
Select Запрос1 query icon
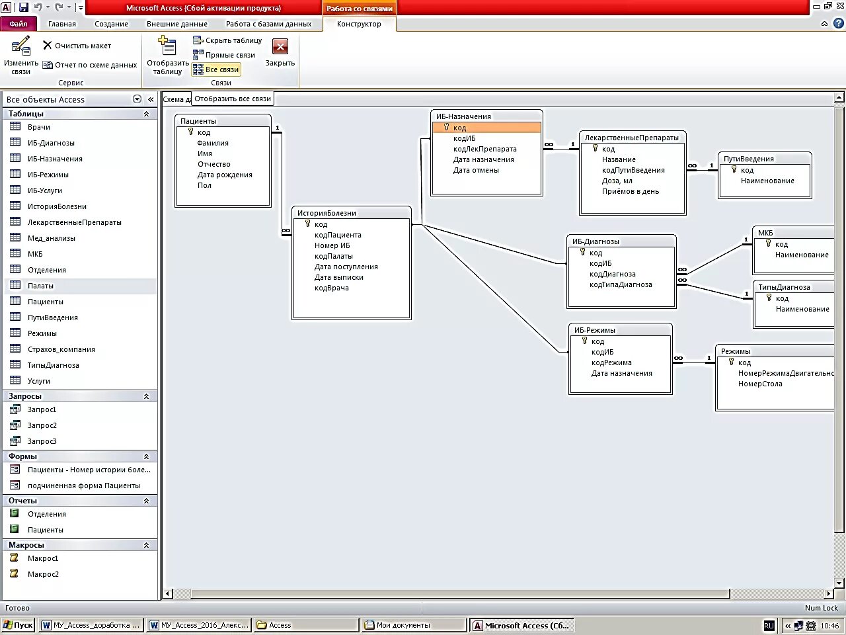click(15, 409)
